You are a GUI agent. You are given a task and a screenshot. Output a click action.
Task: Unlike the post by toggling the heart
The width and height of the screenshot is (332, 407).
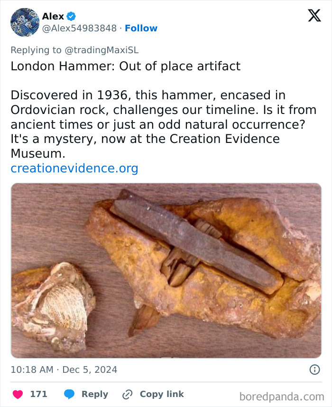(18, 394)
